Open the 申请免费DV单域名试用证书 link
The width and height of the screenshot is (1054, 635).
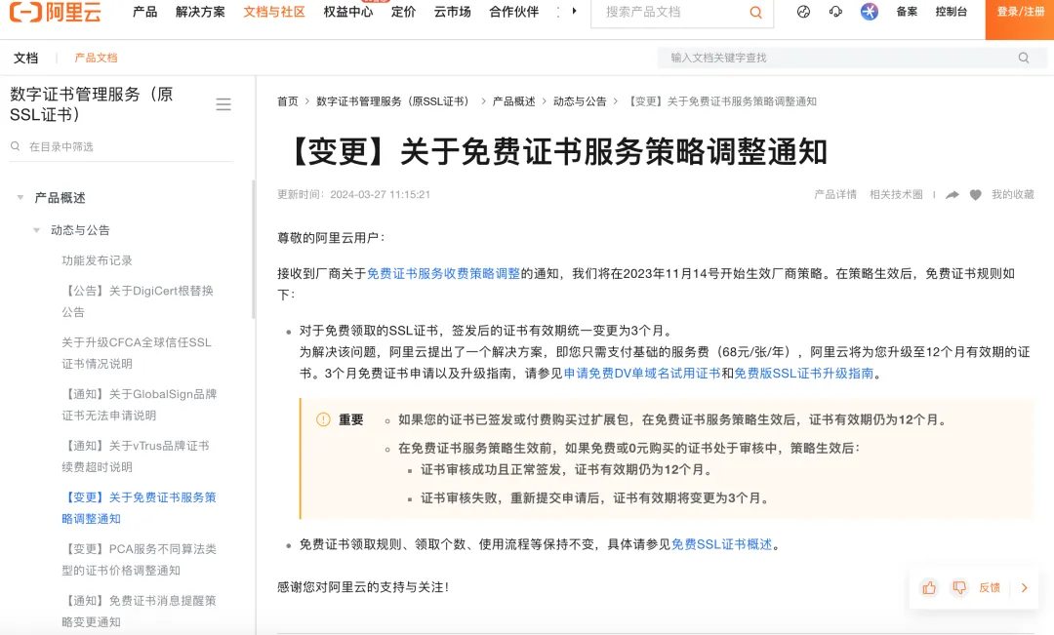642,374
